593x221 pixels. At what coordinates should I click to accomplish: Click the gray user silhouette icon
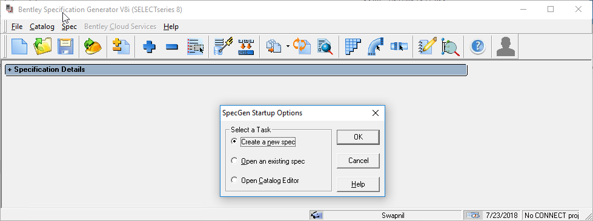pos(505,46)
